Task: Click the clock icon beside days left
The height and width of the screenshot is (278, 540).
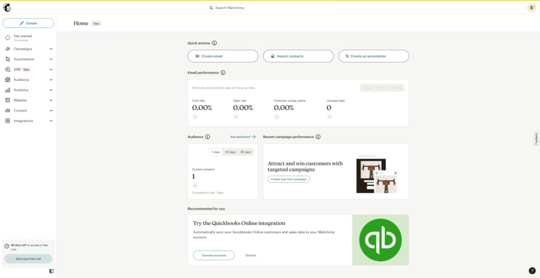Action: (6, 246)
